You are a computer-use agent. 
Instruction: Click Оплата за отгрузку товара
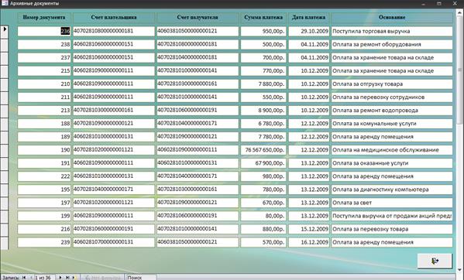392,84
